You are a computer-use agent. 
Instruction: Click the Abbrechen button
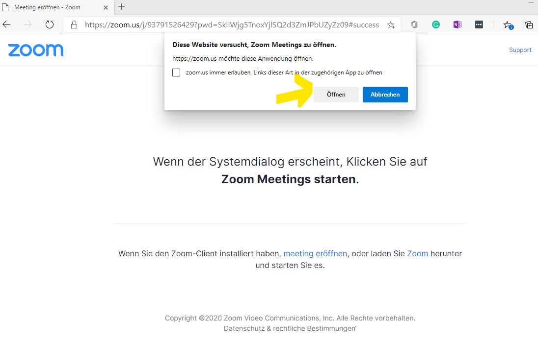coord(385,95)
